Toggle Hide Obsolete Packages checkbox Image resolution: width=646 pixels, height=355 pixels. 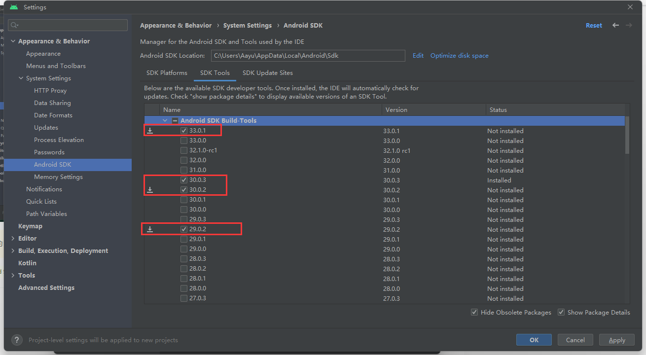pos(474,312)
